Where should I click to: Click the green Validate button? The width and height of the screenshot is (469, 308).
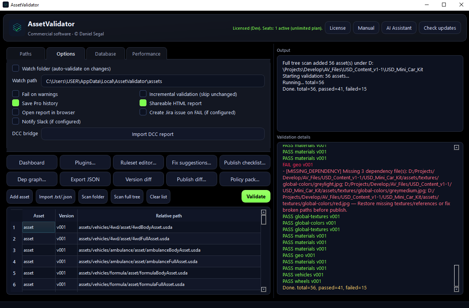[256, 196]
